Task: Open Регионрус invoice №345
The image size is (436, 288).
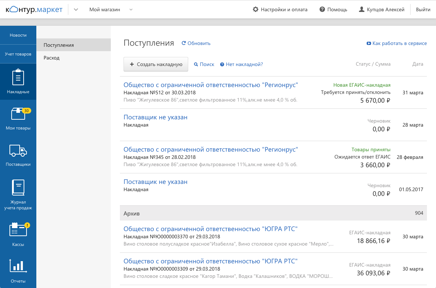Action: [x=211, y=149]
